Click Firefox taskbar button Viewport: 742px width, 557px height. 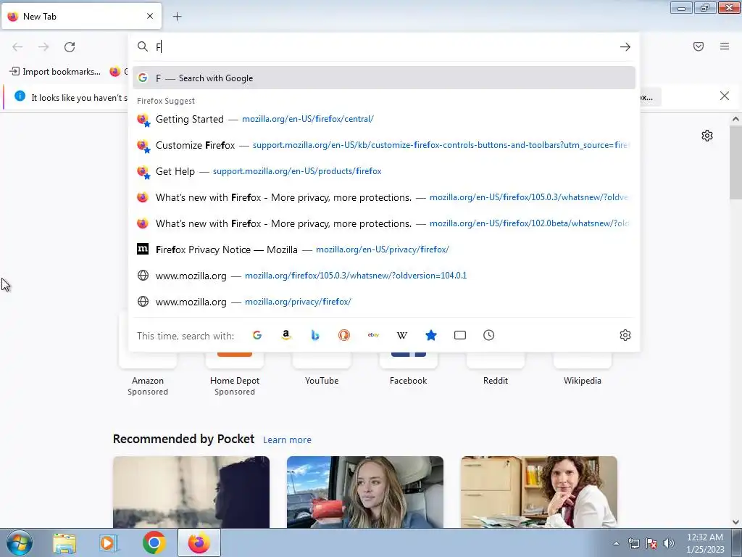click(x=199, y=542)
